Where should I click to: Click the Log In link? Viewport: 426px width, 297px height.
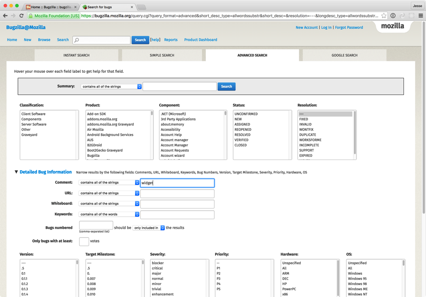[x=326, y=28]
